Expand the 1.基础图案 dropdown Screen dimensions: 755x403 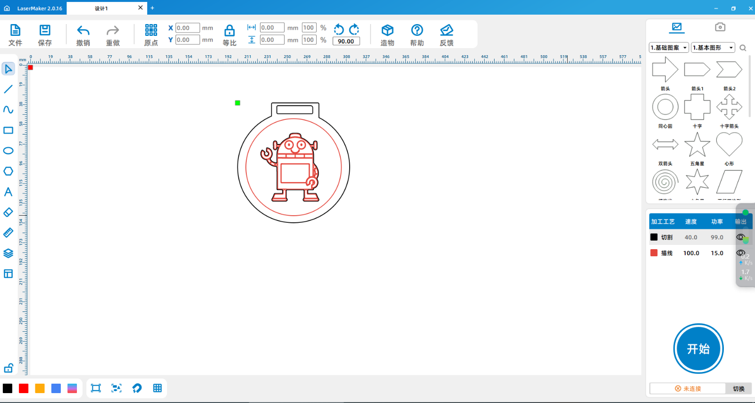[x=669, y=48]
